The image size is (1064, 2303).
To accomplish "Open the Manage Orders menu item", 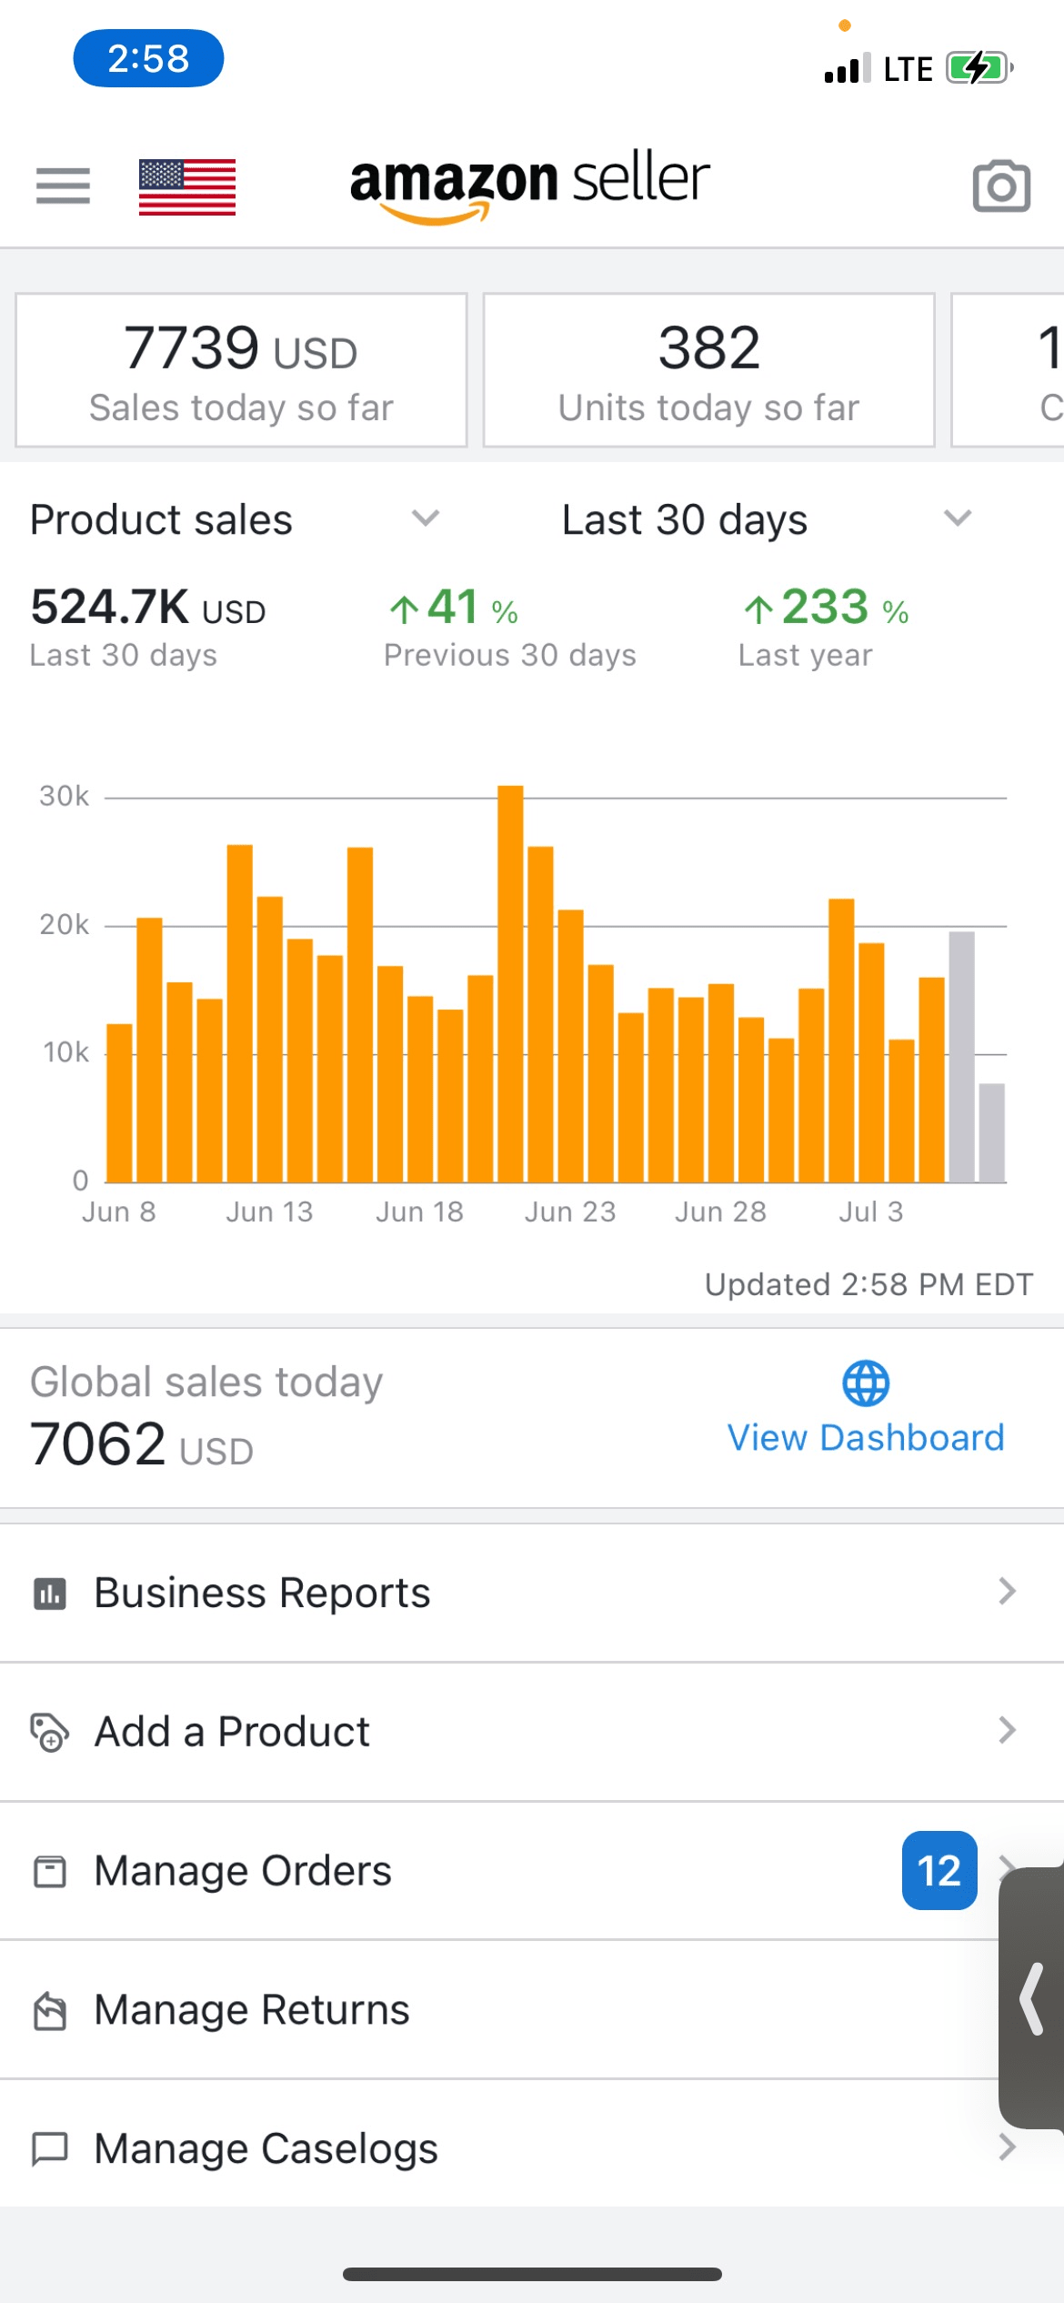I will tap(243, 1871).
